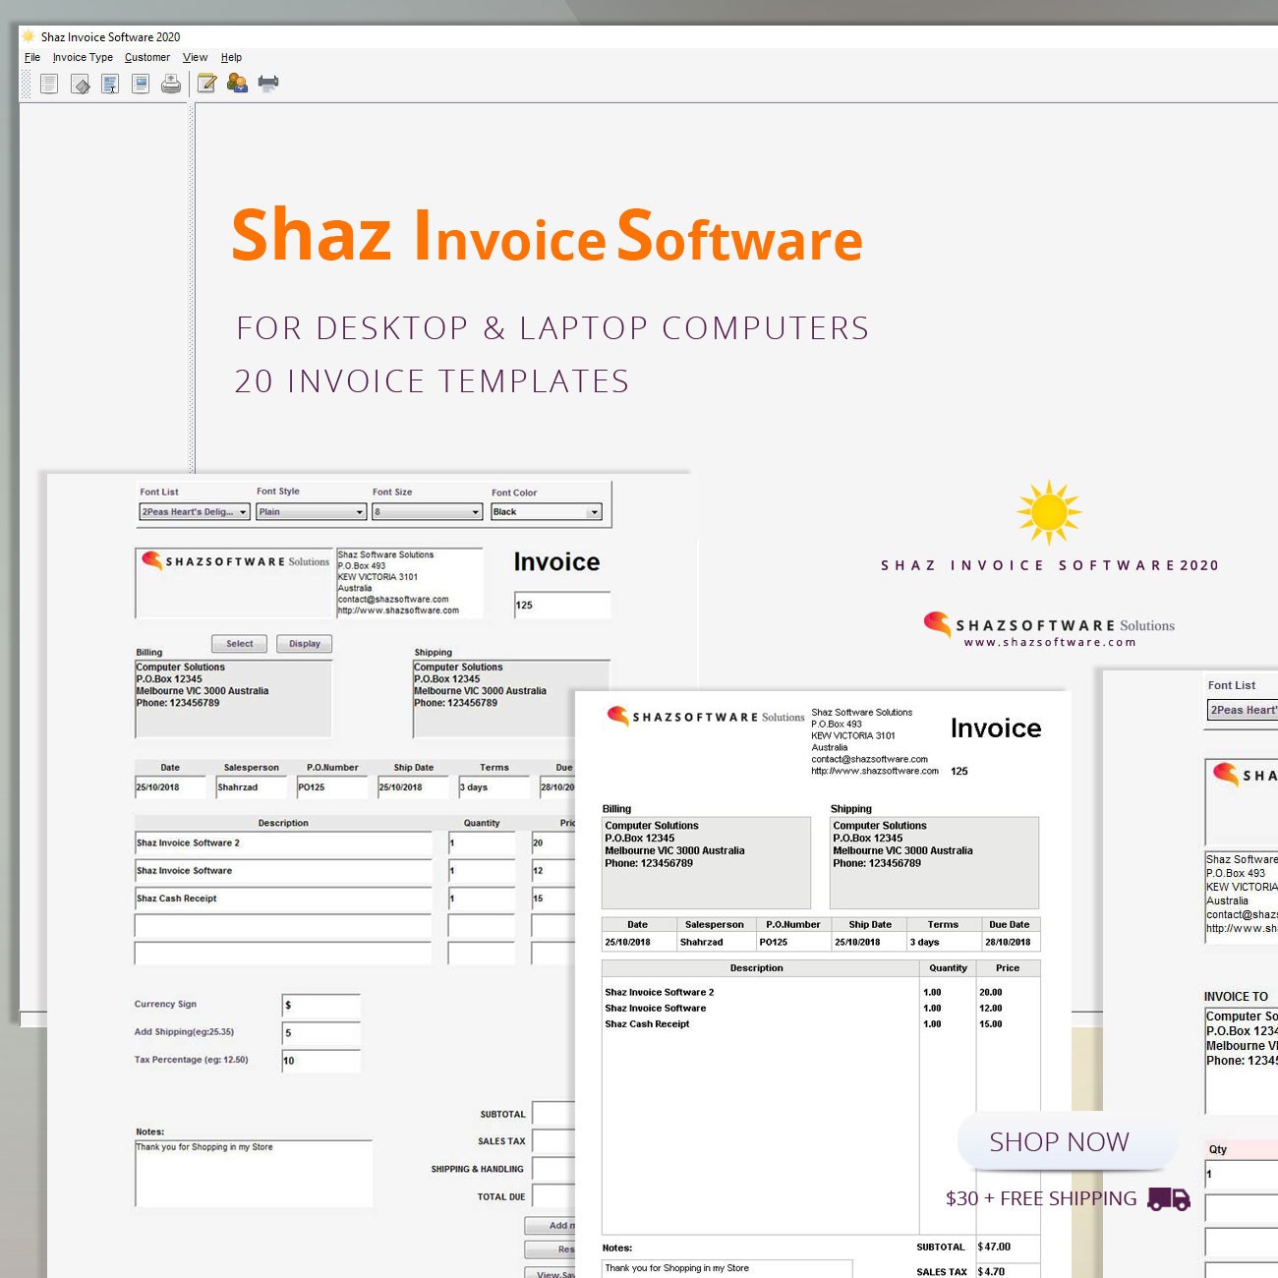
Task: Expand the Font List dropdown in invoice form
Action: pyautogui.click(x=195, y=512)
